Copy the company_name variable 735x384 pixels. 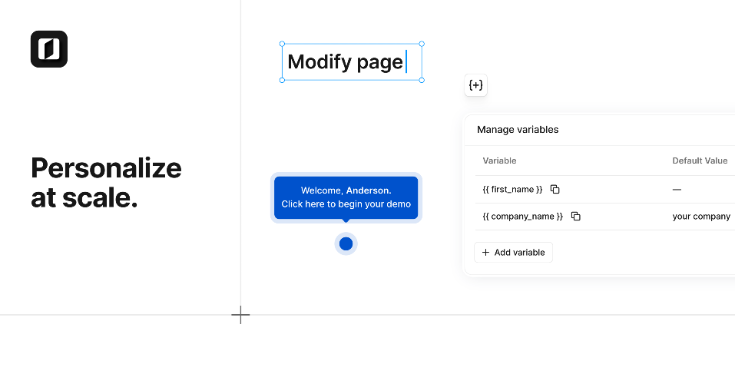coord(575,216)
